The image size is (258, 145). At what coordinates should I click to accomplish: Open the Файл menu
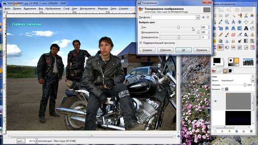7,8
